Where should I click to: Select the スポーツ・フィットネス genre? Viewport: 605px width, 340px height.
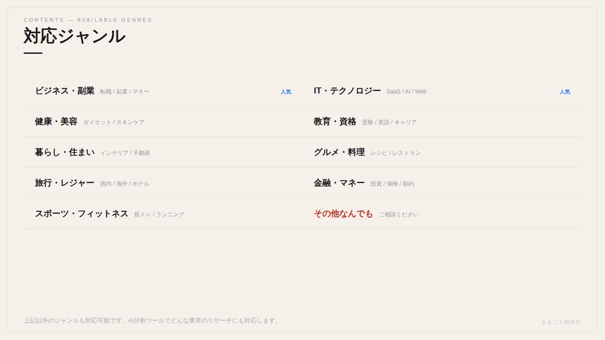pyautogui.click(x=81, y=214)
